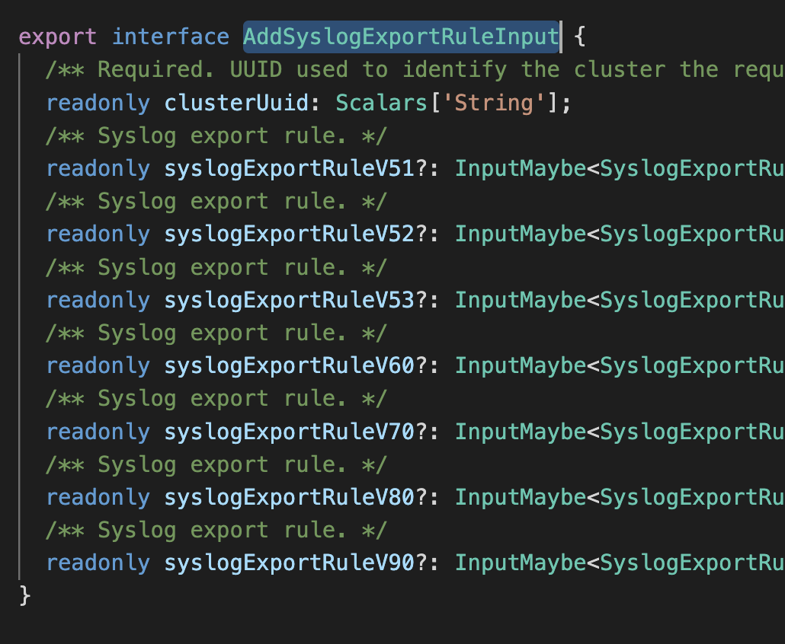Click the 'interface' keyword
The image size is (785, 644).
tap(170, 37)
